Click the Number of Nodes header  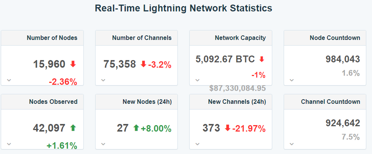pyautogui.click(x=52, y=38)
